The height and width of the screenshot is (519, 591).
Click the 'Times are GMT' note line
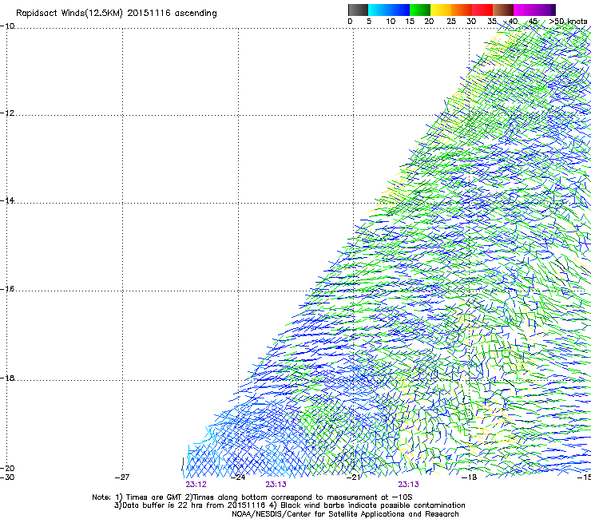pyautogui.click(x=252, y=497)
